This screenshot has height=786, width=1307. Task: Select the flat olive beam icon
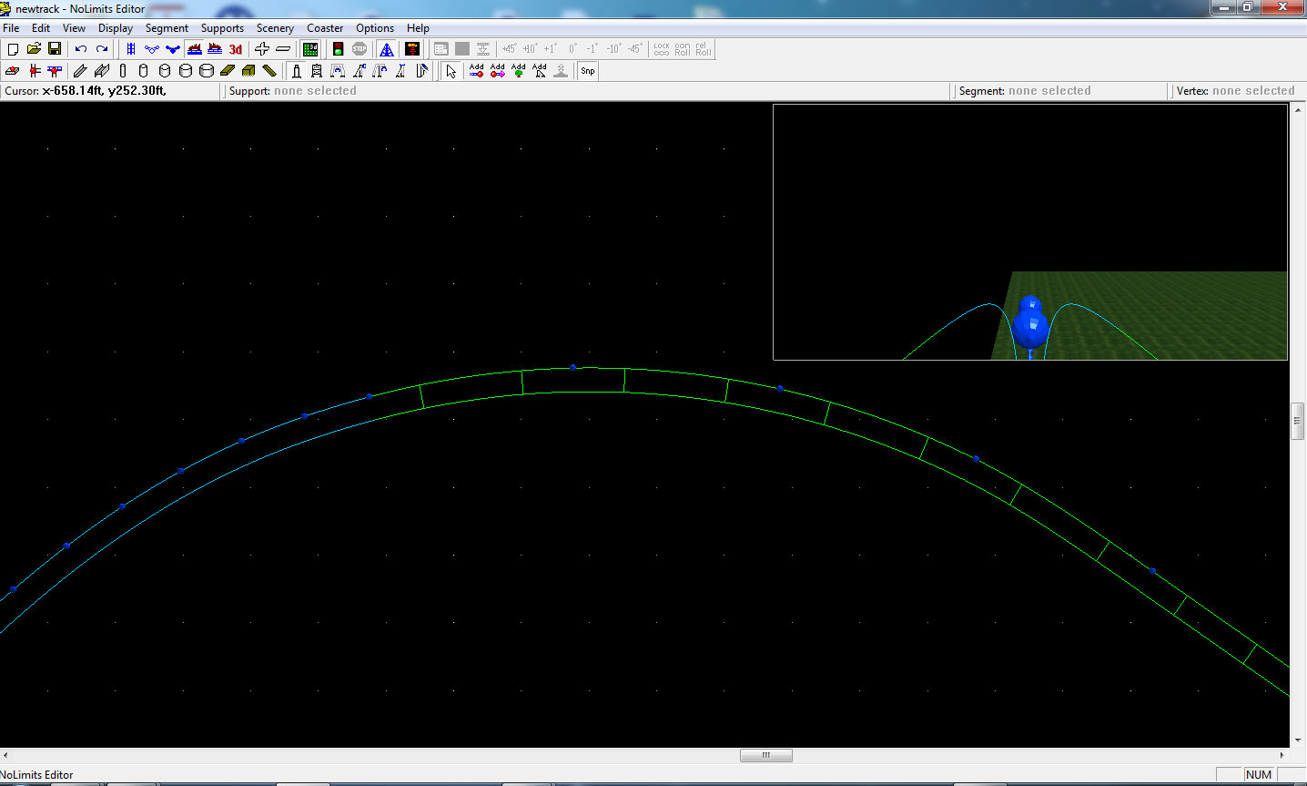228,71
